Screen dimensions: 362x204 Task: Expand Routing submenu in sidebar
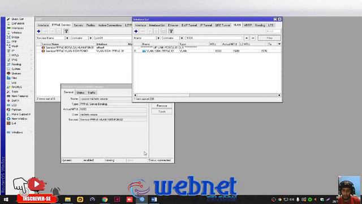pos(32,64)
